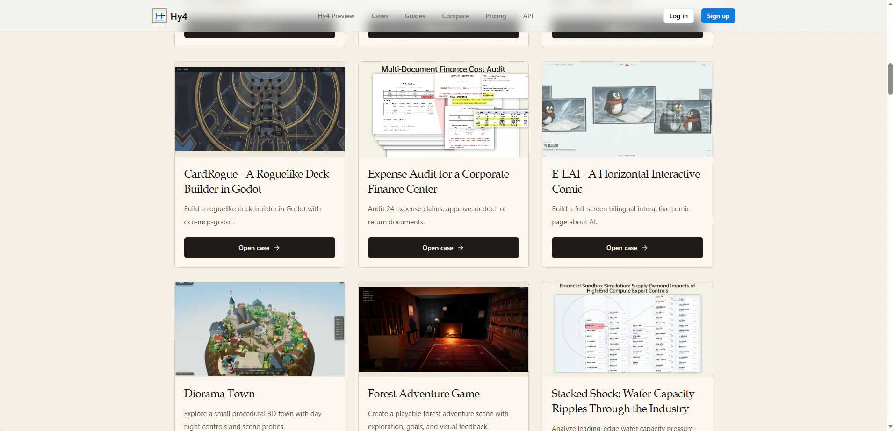The height and width of the screenshot is (431, 894).
Task: Click the scrollbar down arrow
Action: [x=890, y=427]
